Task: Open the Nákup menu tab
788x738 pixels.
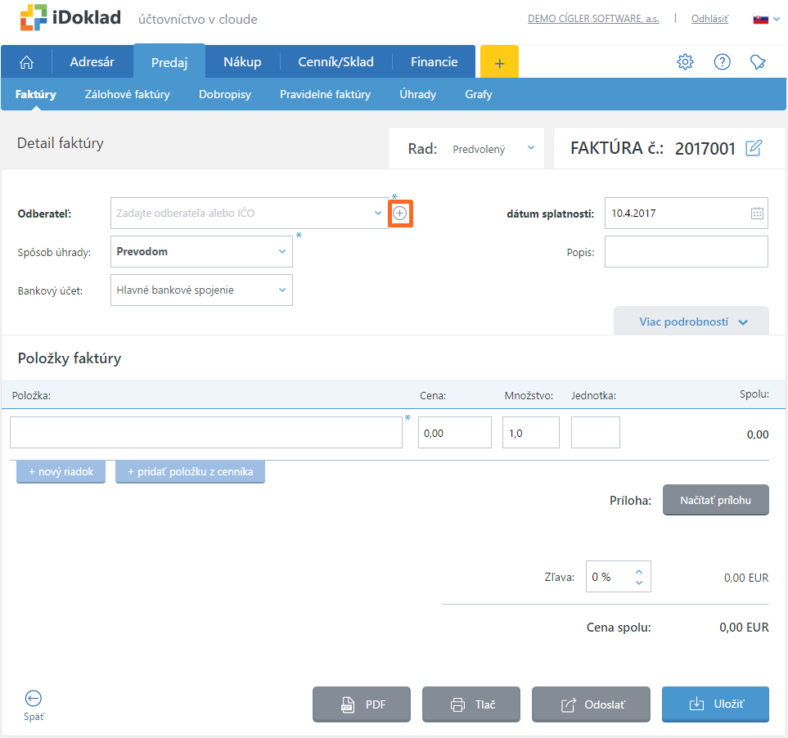Action: 242,62
